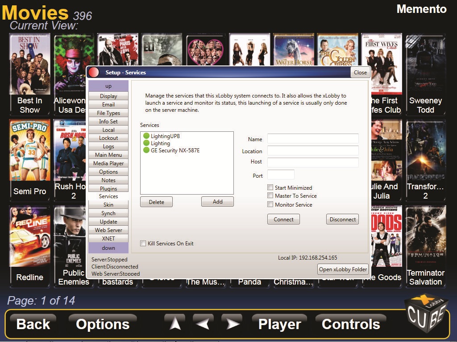
Task: Open Media Player settings
Action: click(x=108, y=163)
